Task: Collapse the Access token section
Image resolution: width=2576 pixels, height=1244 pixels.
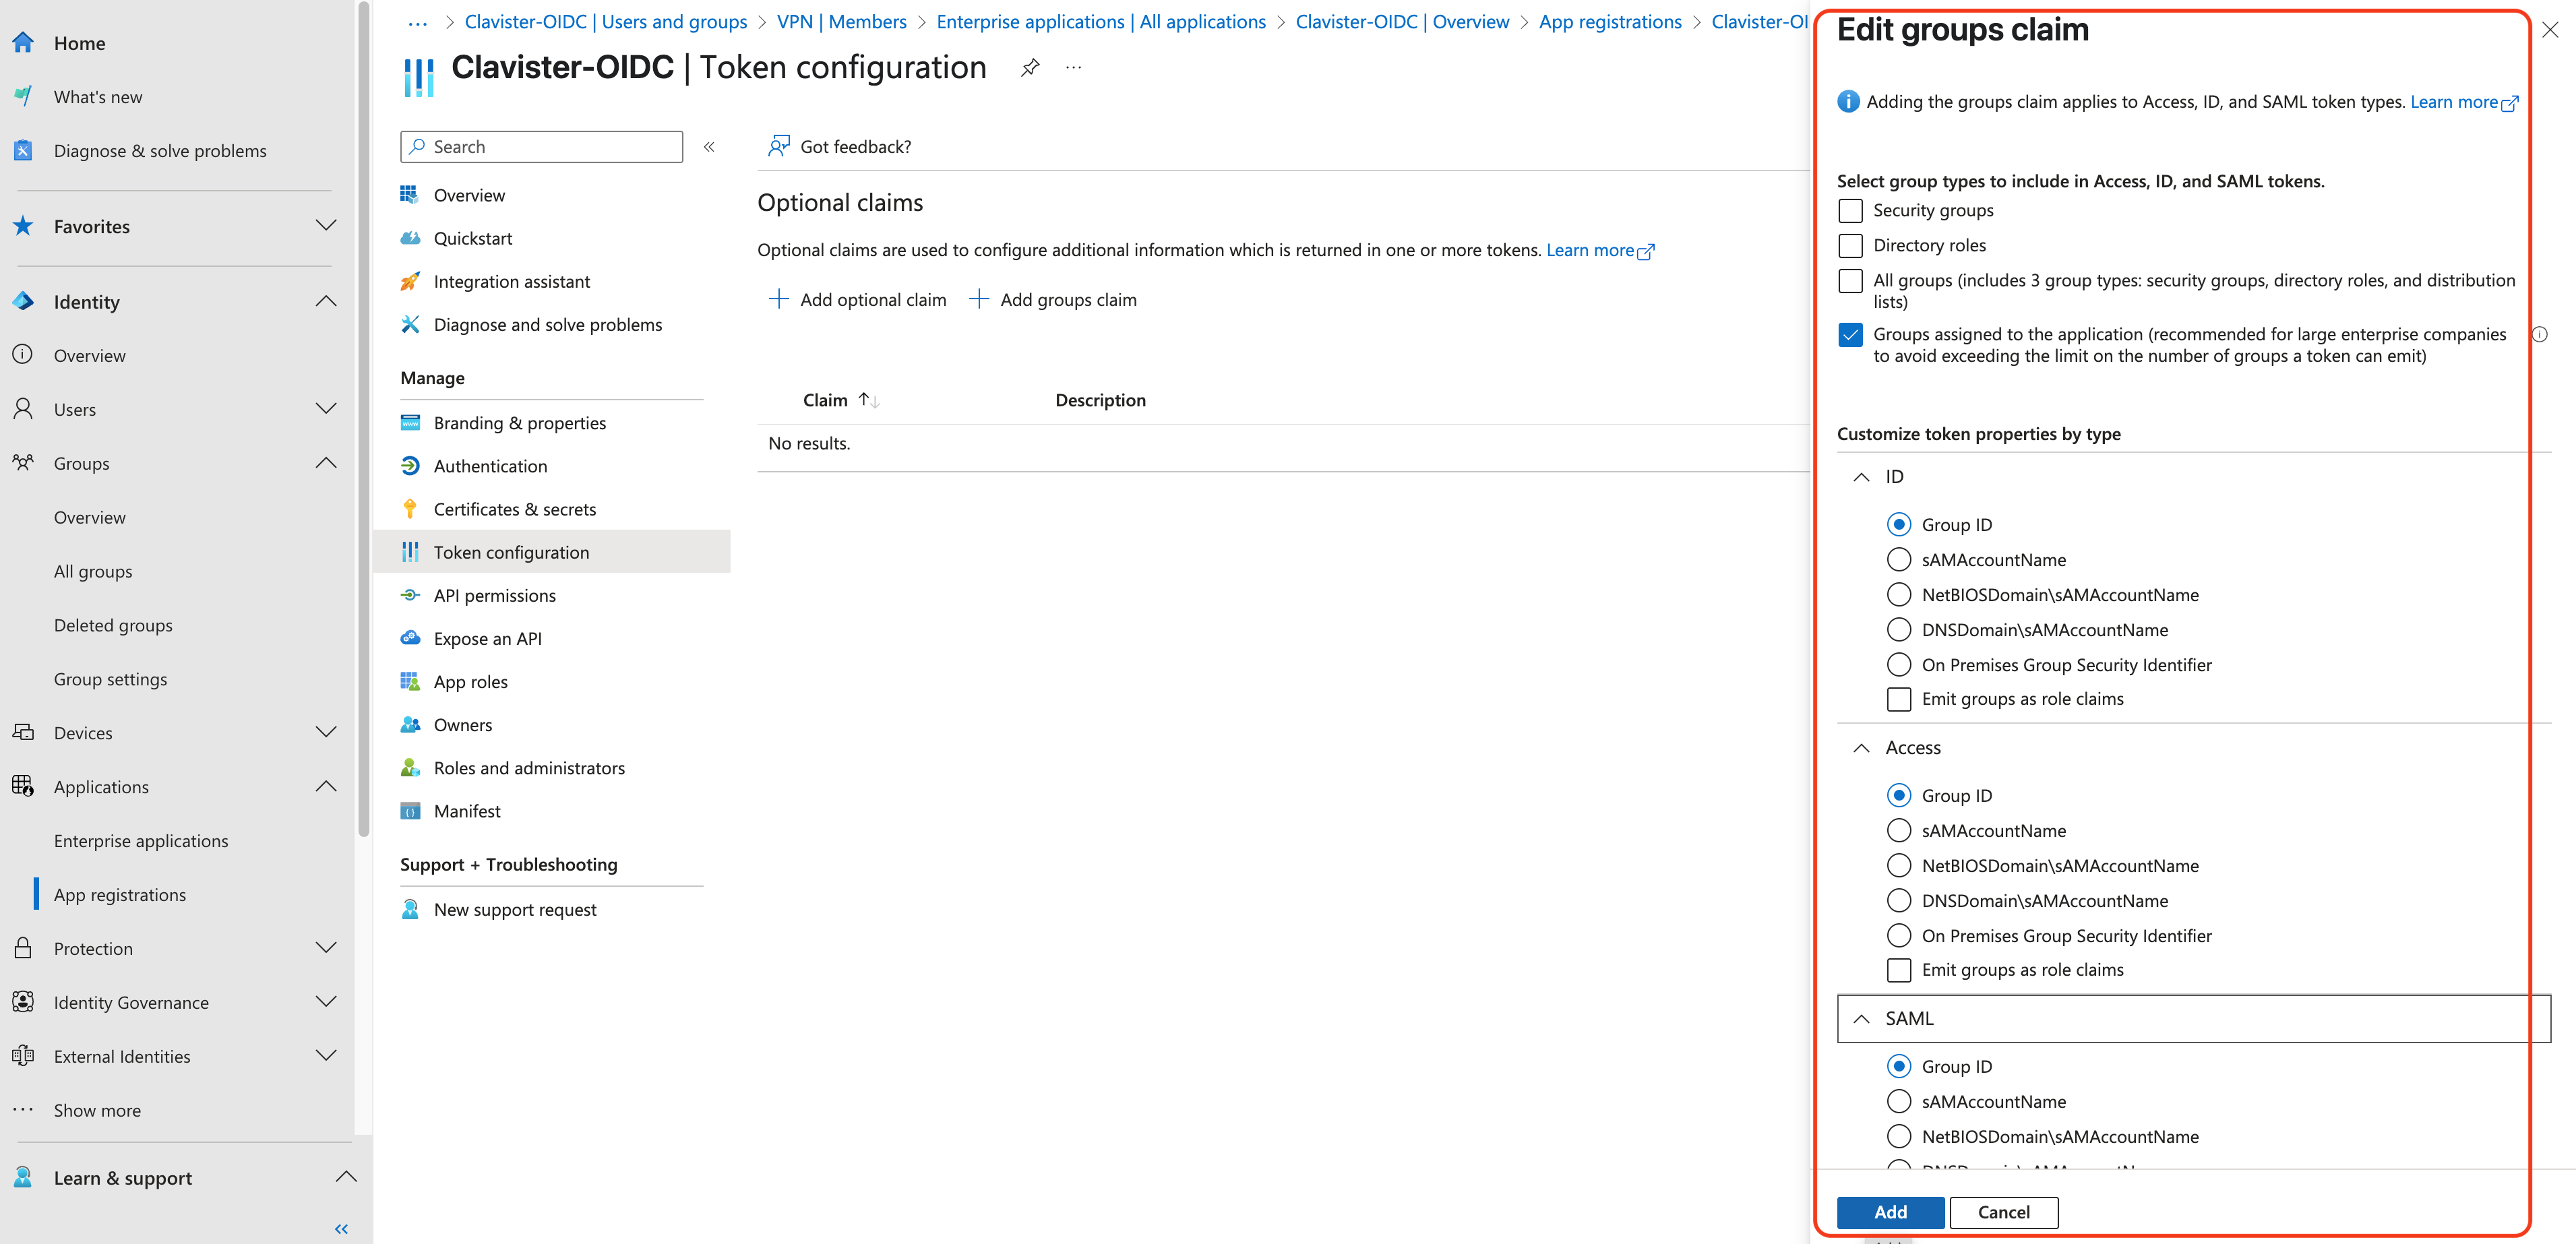Action: tap(1861, 748)
